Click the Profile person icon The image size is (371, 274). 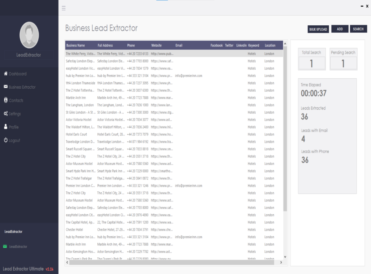point(6,127)
